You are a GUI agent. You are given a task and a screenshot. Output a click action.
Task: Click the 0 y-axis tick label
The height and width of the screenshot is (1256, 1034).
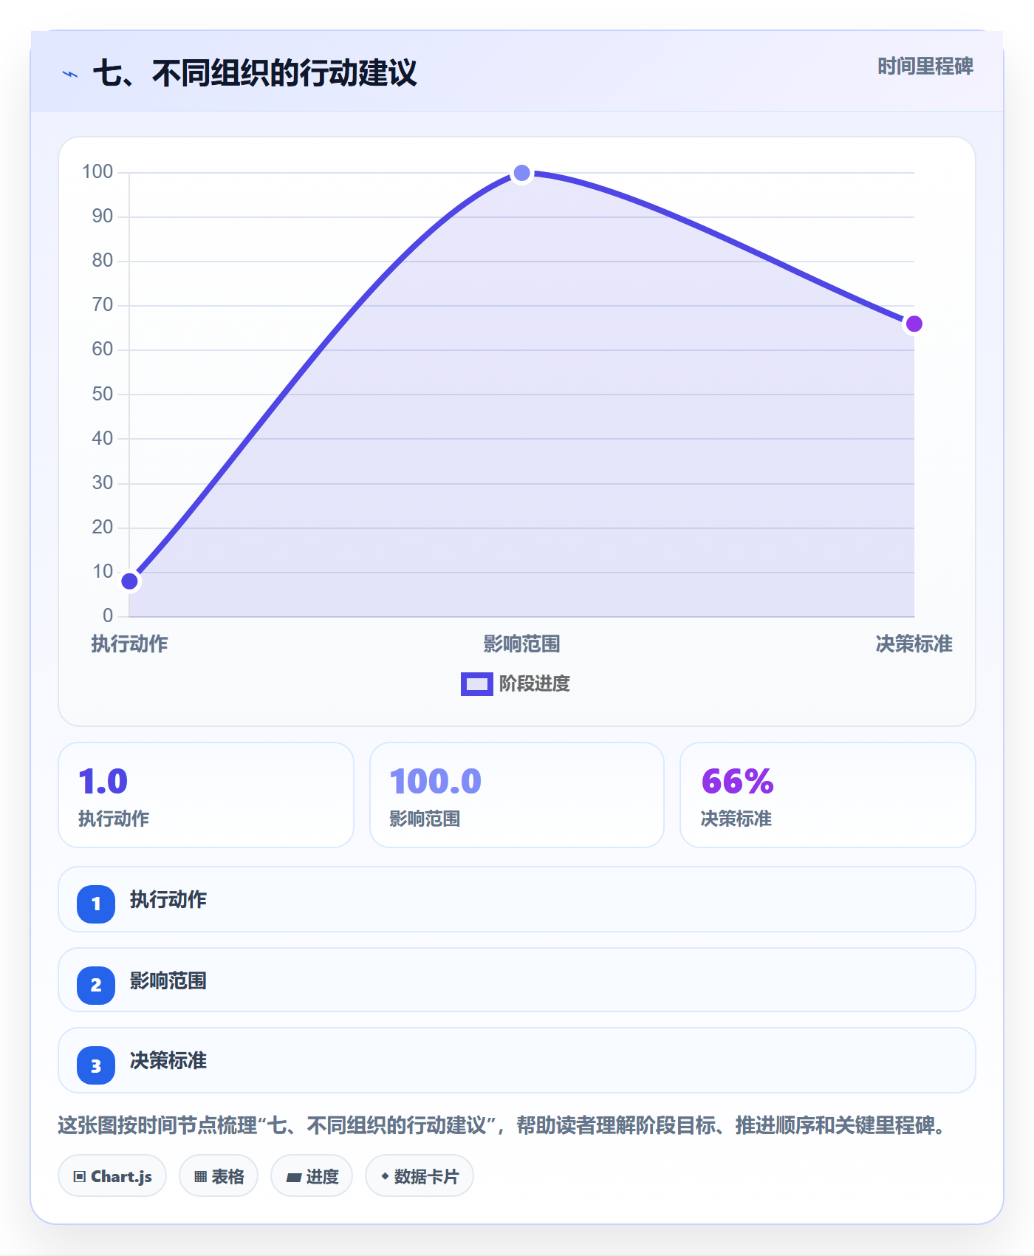pos(108,615)
